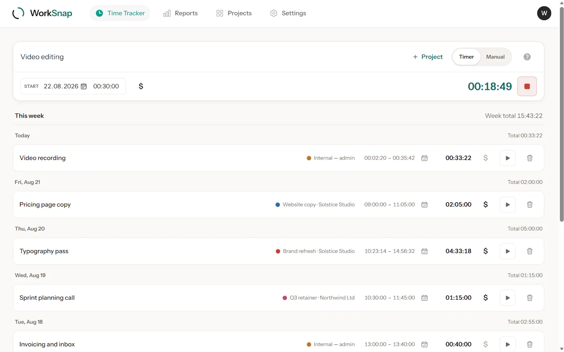Toggle billable for Video recording entry
The width and height of the screenshot is (564, 352).
[x=485, y=158]
